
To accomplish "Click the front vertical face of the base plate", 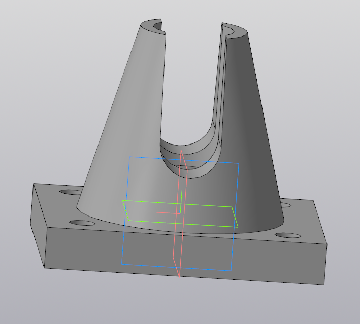I will (x=183, y=259).
